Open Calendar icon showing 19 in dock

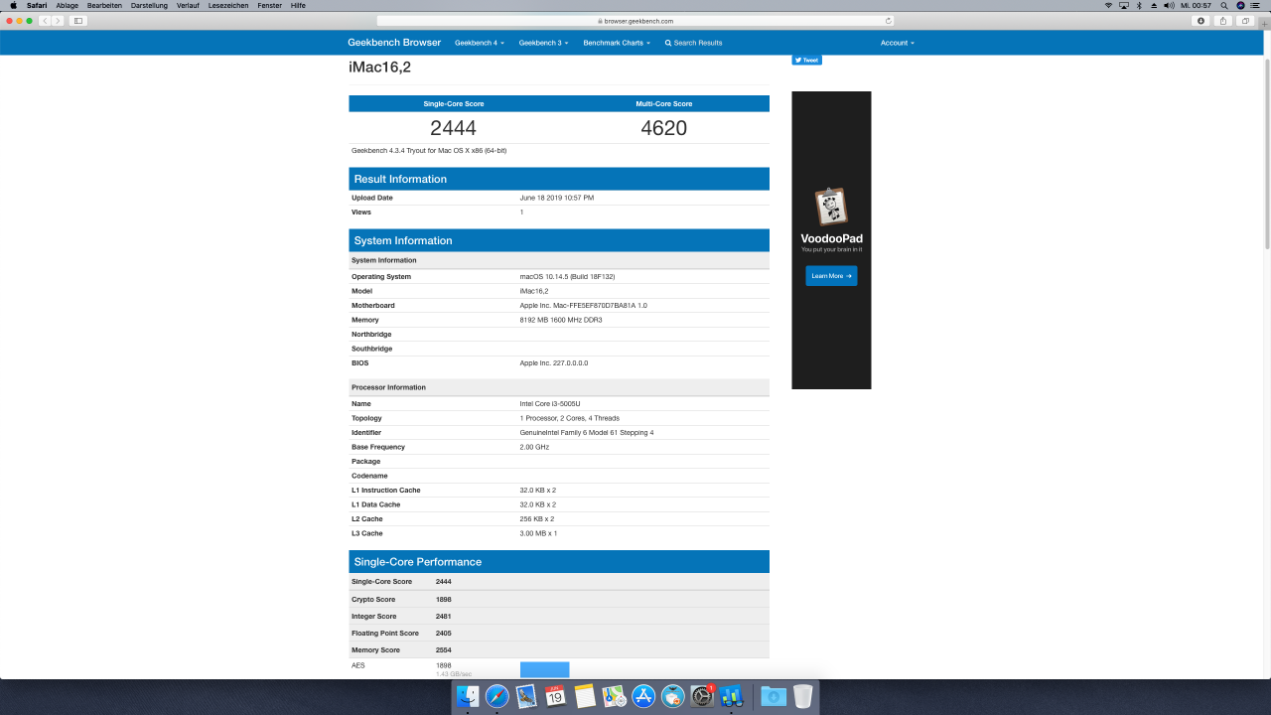[556, 696]
